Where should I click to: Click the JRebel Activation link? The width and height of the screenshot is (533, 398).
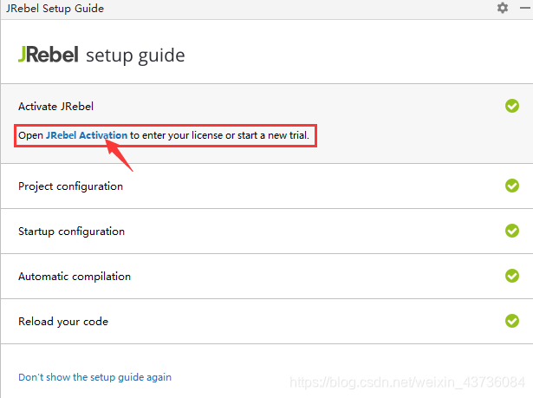click(x=87, y=135)
